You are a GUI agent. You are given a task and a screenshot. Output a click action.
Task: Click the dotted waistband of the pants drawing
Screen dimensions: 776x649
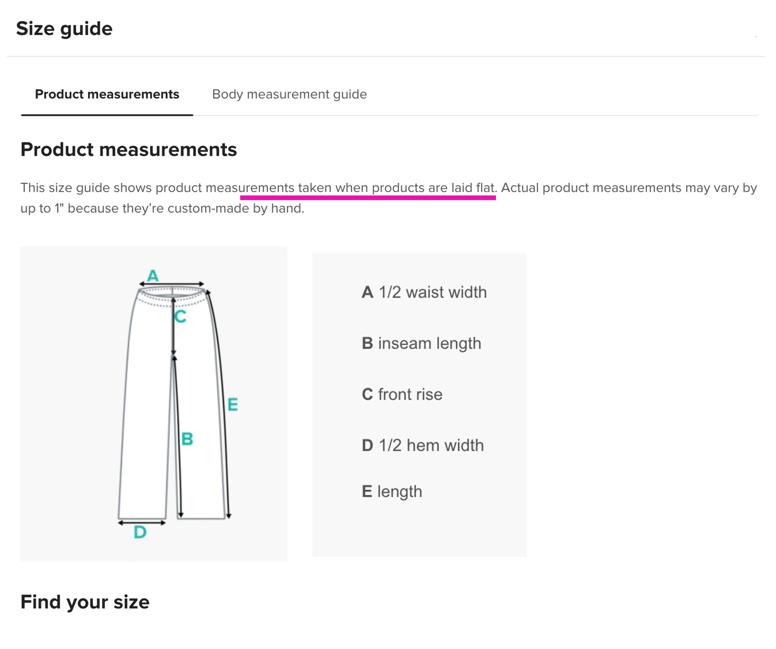click(x=172, y=297)
